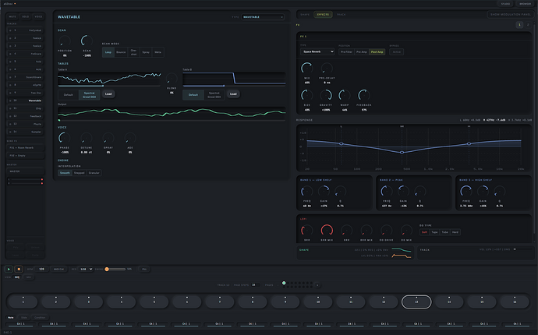Screen dimensions: 538x335
Task: Adjust the Pre-Delay knob
Action: [327, 69]
